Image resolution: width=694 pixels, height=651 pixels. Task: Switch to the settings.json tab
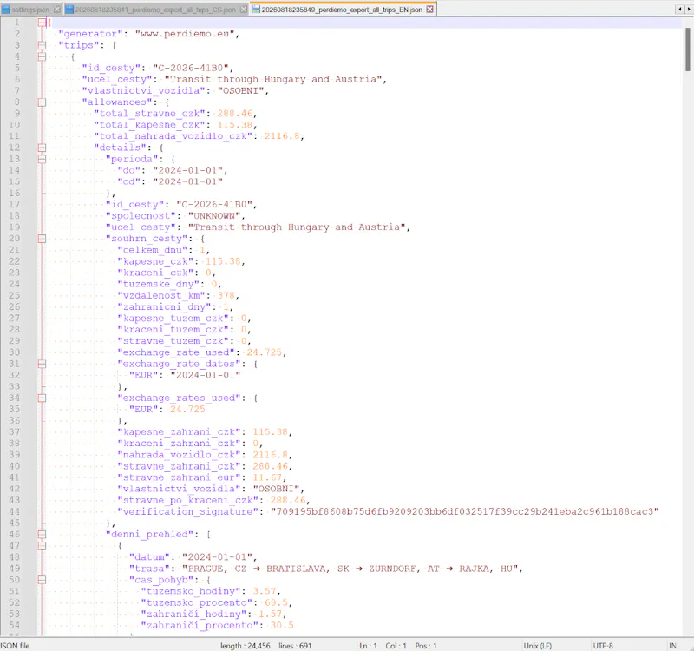tap(30, 10)
